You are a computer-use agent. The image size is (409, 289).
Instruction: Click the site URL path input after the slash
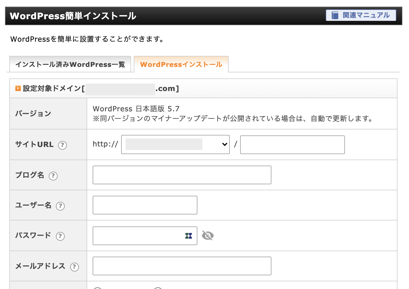(x=292, y=145)
